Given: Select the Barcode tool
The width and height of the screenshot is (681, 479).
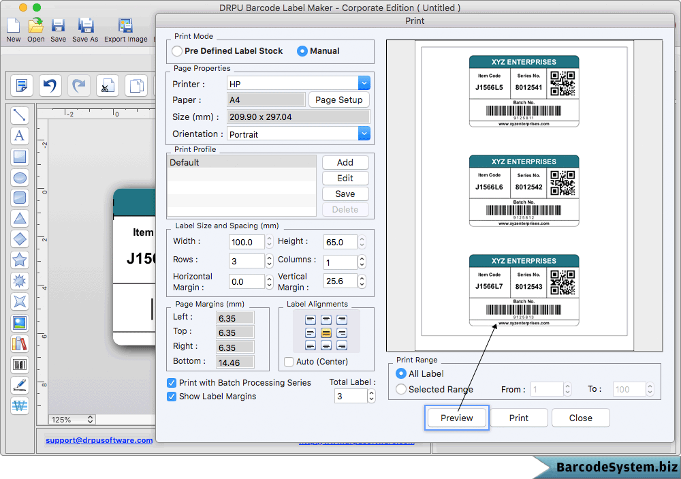Looking at the screenshot, I should pos(20,365).
